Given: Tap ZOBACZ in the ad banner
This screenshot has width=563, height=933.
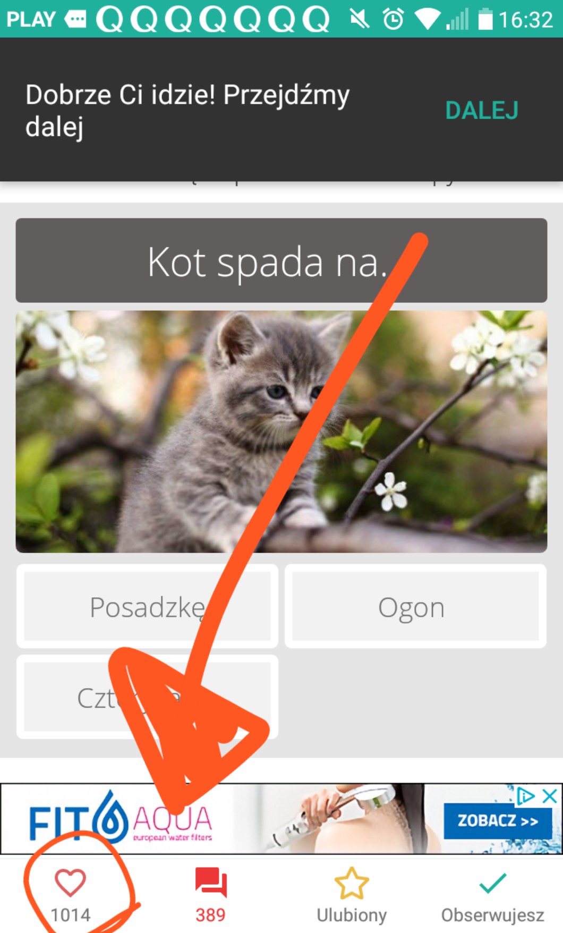Looking at the screenshot, I should point(498,821).
